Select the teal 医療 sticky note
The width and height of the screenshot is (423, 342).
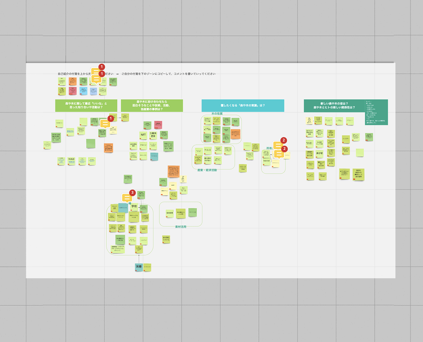click(139, 267)
